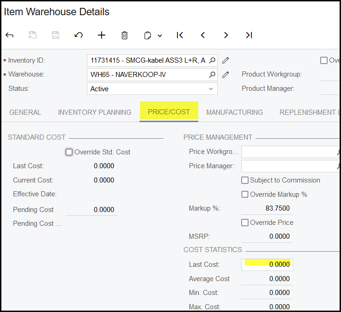Go to the first record
The height and width of the screenshot is (312, 341).
[x=180, y=35]
